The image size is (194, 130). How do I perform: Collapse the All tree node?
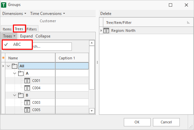[x=8, y=66]
